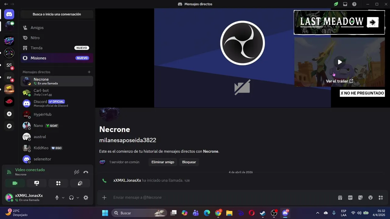This screenshot has height=219, width=390.
Task: Disconnect the call with the hang-up icon
Action: coord(86,172)
